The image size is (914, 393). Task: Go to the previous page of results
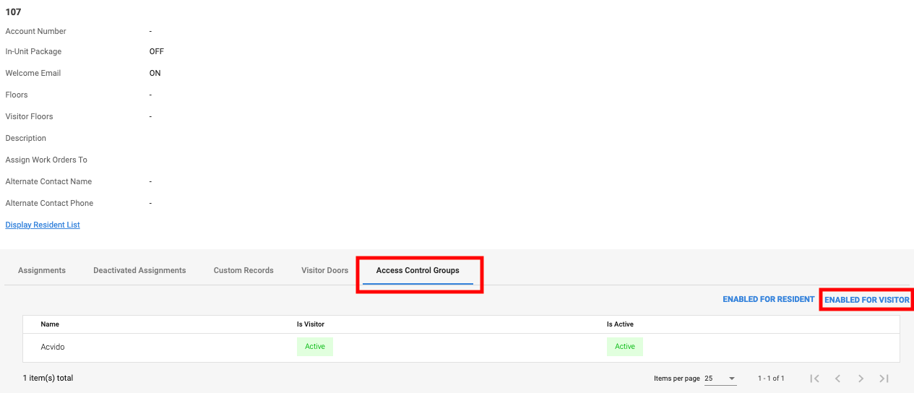click(837, 379)
